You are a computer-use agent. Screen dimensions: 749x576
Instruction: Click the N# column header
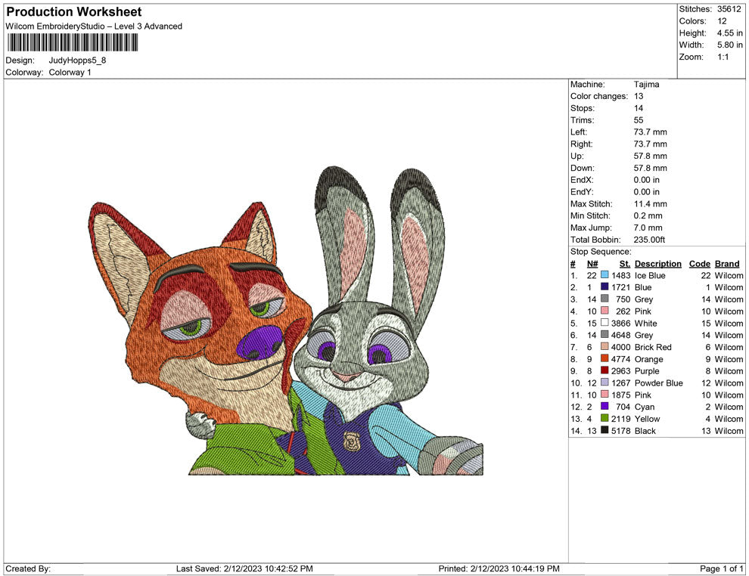tap(592, 264)
